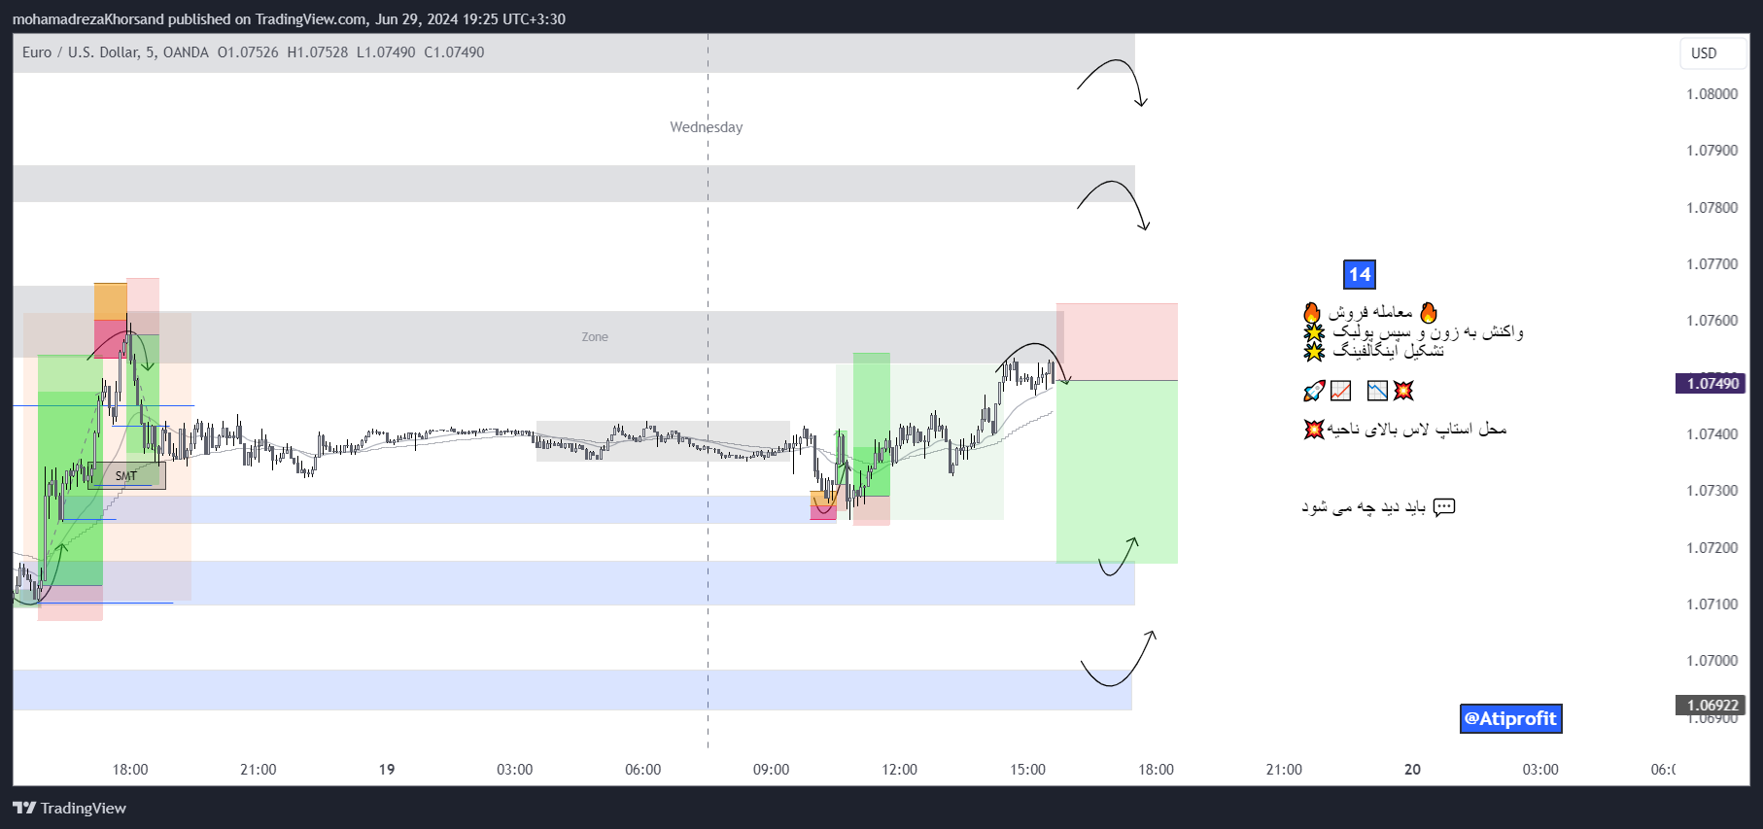1763x829 pixels.
Task: Click the falling chart emoji icon
Action: [1377, 391]
